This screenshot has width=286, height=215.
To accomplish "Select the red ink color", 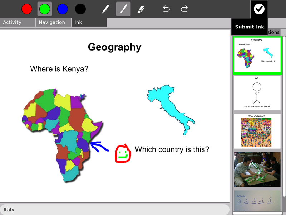I will pos(27,9).
